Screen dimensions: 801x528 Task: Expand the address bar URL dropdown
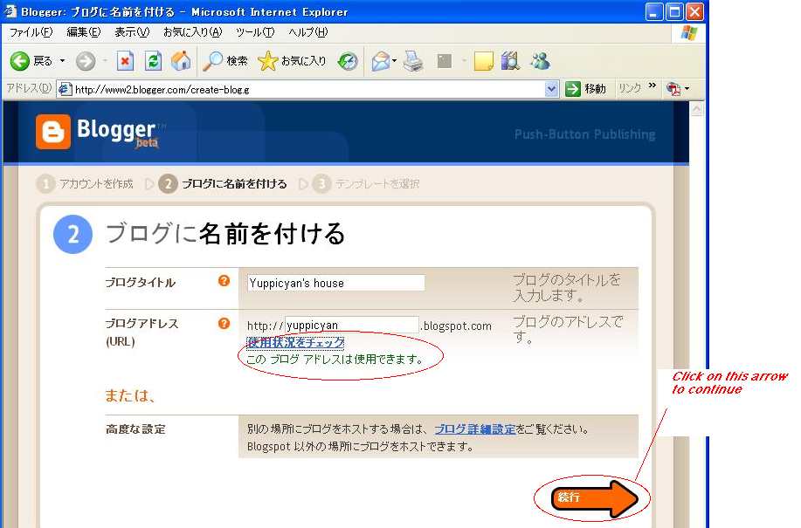point(551,89)
